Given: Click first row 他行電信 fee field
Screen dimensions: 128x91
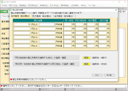Looking at the screenshot, I should pyautogui.click(x=91, y=24).
